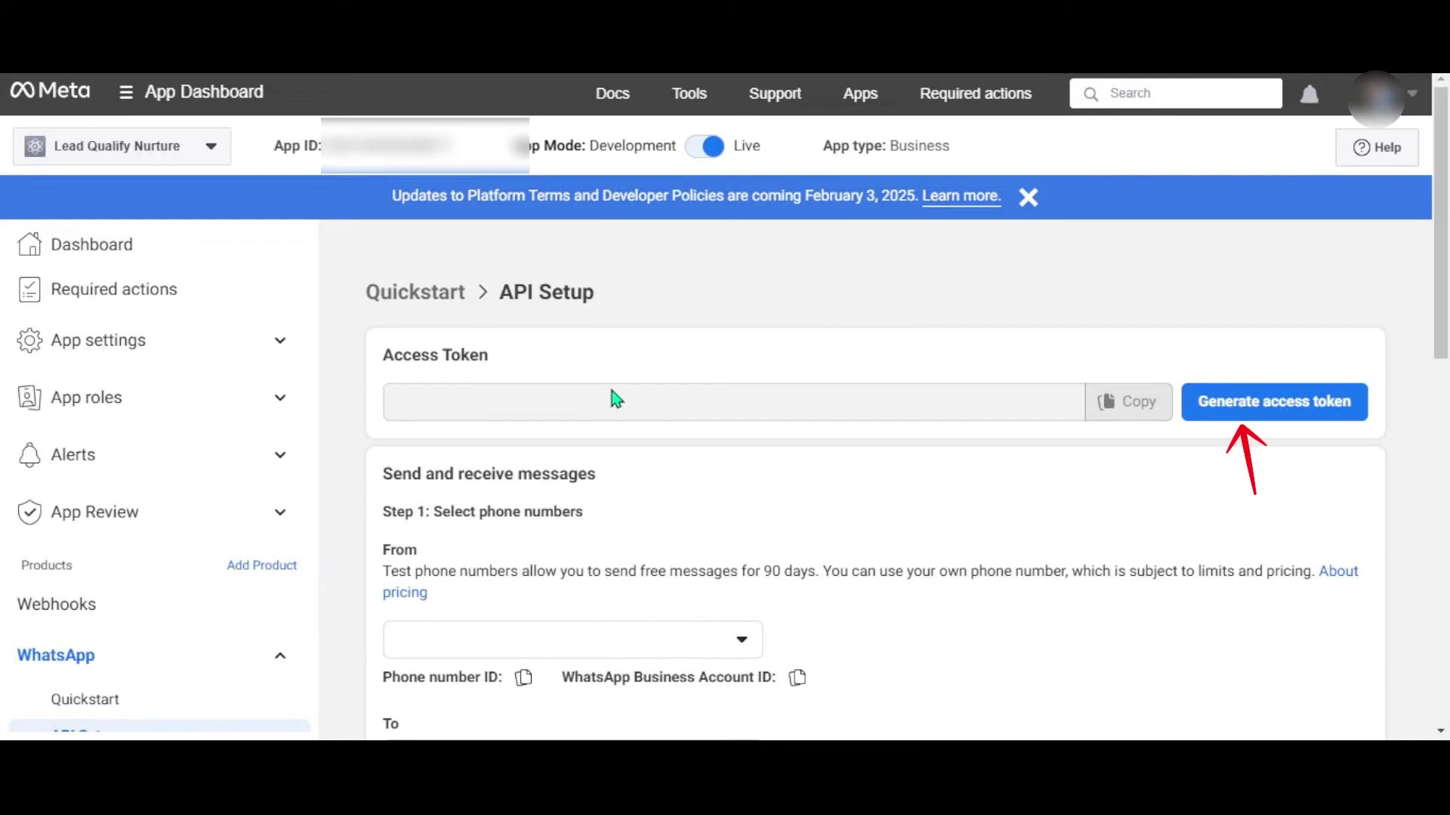Viewport: 1450px width, 815px height.
Task: Toggle App Mode between Development and Live
Action: [705, 146]
